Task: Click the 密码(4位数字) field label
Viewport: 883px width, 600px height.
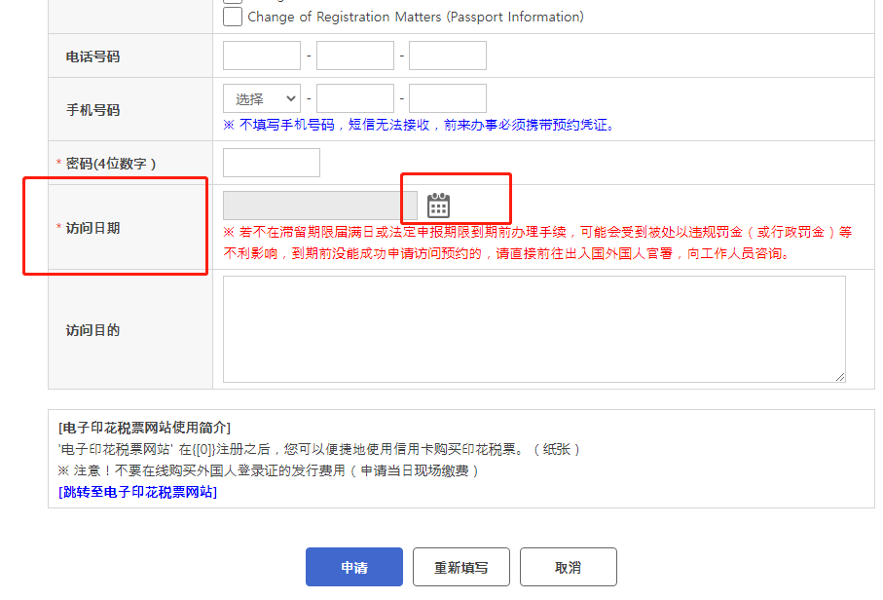Action: (x=110, y=164)
